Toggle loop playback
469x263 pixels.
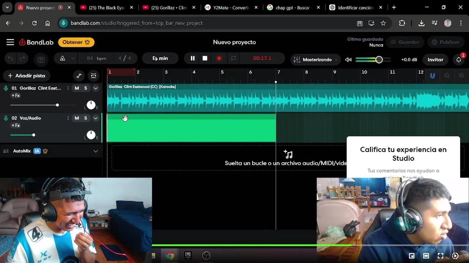tap(233, 58)
